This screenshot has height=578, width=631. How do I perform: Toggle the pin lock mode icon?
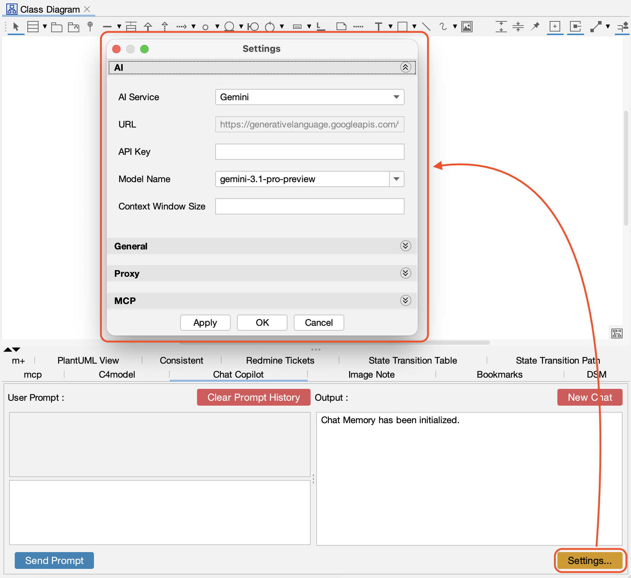[535, 27]
